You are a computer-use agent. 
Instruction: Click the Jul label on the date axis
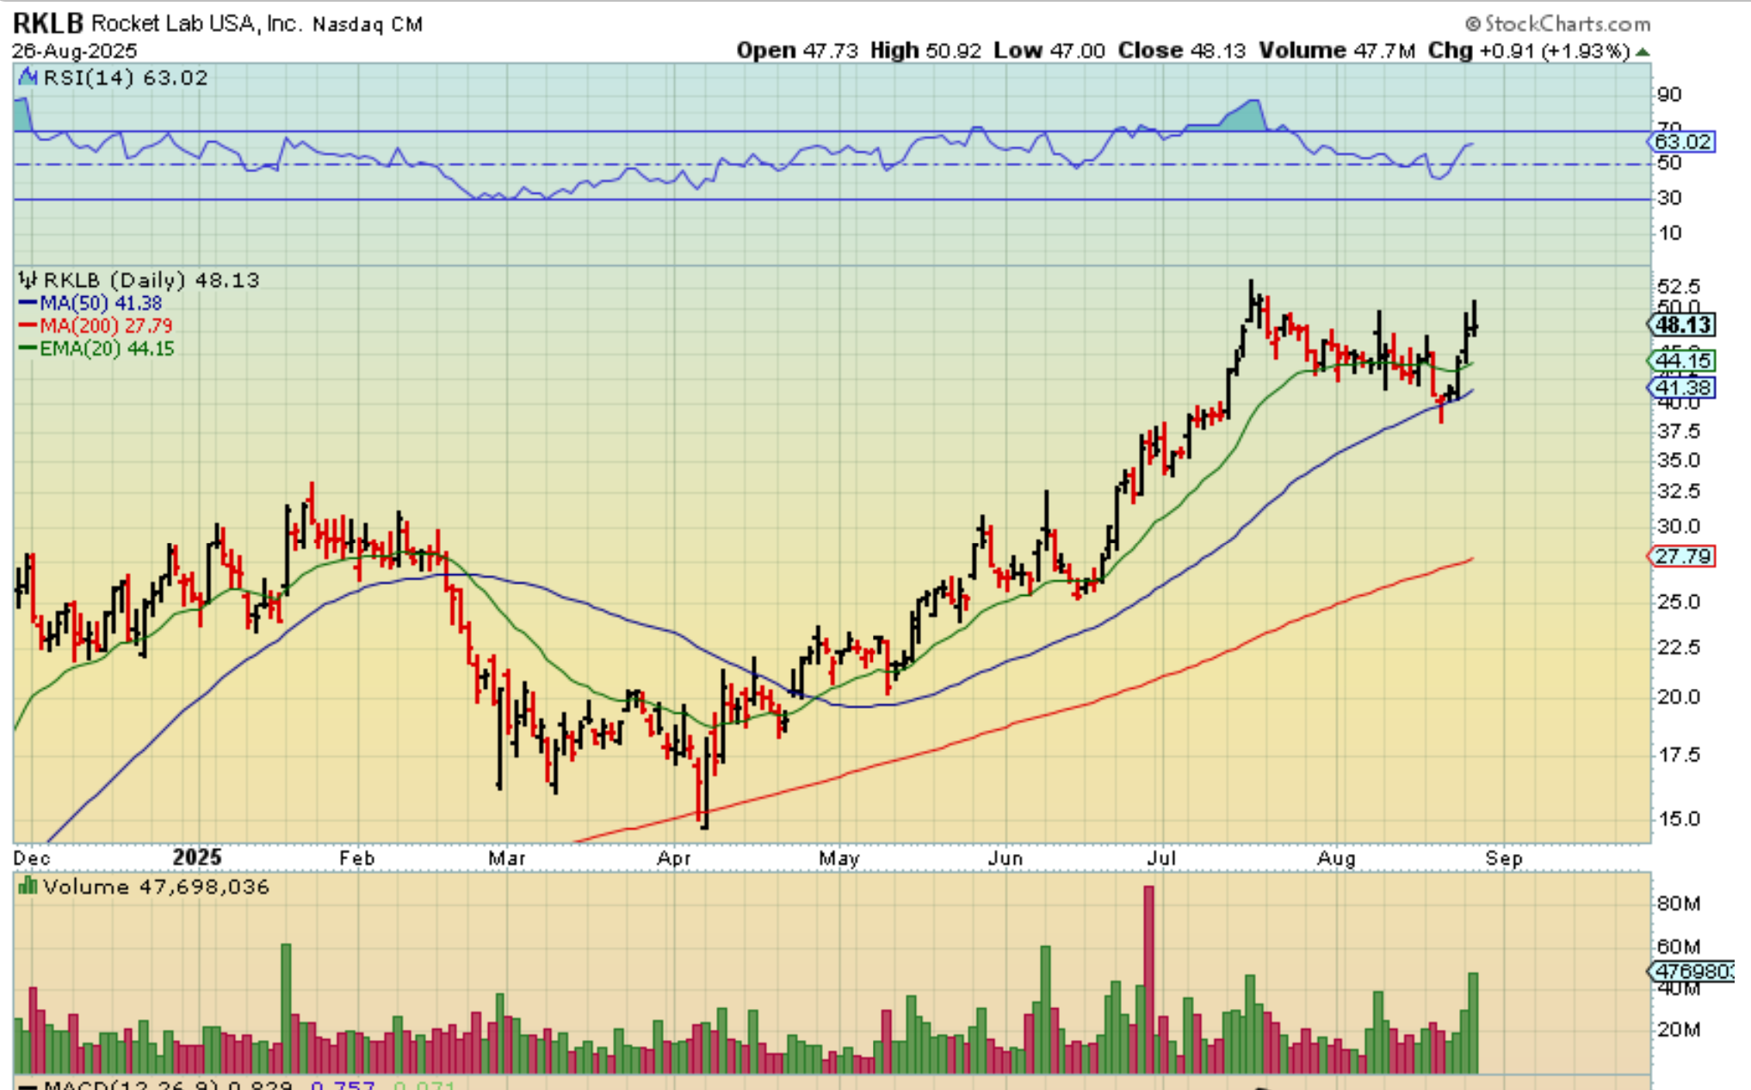point(1161,858)
